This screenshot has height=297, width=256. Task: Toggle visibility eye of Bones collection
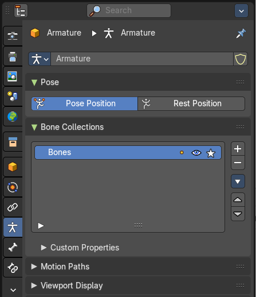196,153
